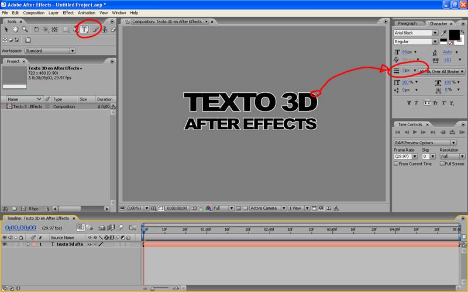Enable From Current Time checkbox
Viewport: 468px width, 292px height.
pyautogui.click(x=396, y=164)
